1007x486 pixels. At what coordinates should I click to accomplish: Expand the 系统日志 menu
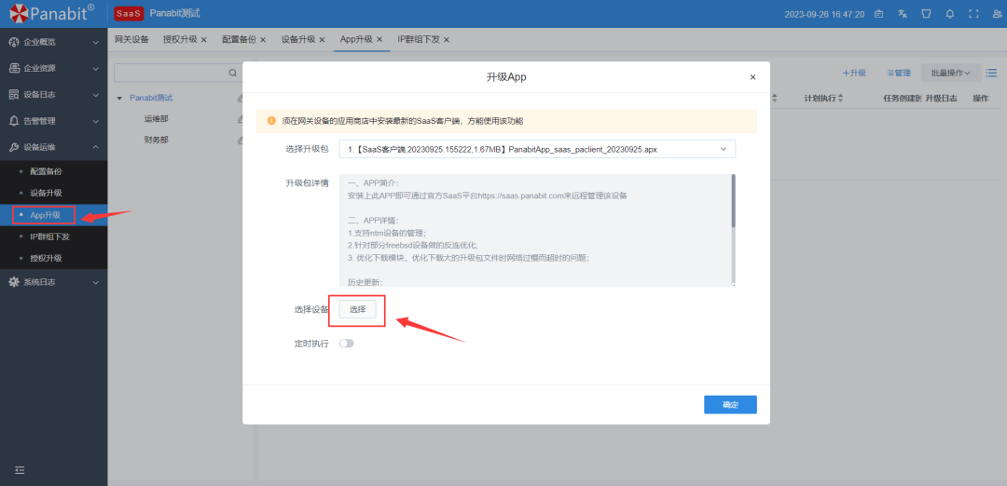tap(96, 282)
